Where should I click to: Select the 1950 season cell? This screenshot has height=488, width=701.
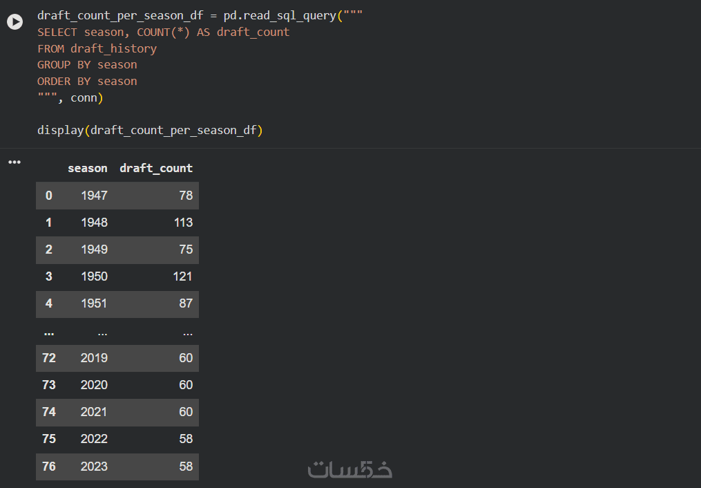click(x=94, y=276)
